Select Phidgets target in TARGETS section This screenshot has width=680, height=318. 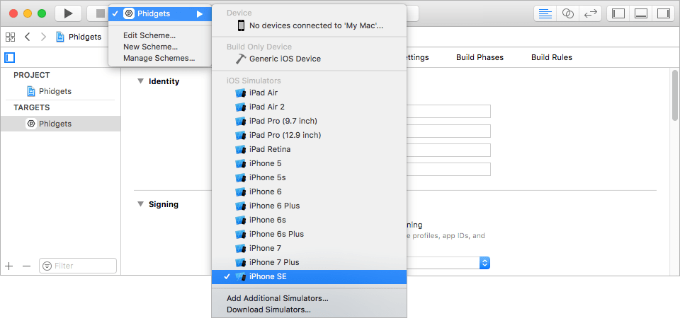click(x=61, y=124)
